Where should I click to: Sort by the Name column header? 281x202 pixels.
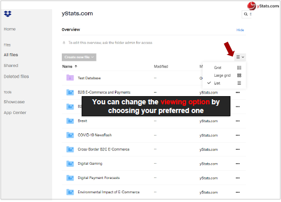pos(67,66)
